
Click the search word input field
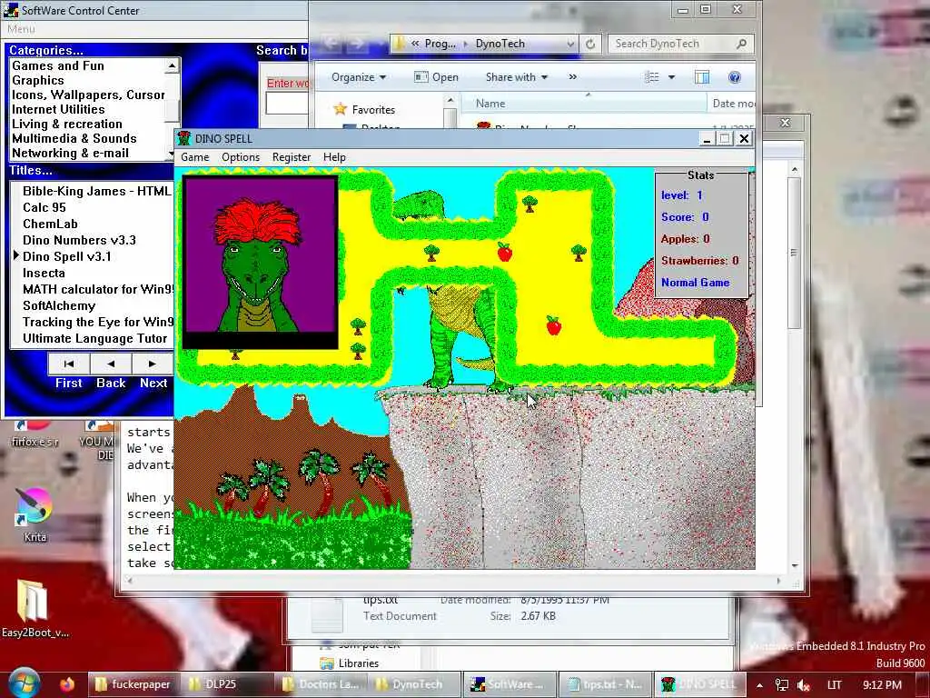tap(287, 104)
